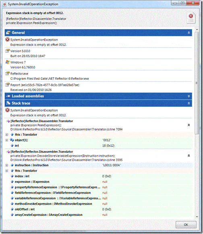
Task: Click the red error icon in Stack trace
Action: tap(8, 110)
